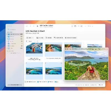Switch to list view icon
Image resolution: width=111 pixels, height=111 pixels.
pyautogui.click(x=79, y=26)
